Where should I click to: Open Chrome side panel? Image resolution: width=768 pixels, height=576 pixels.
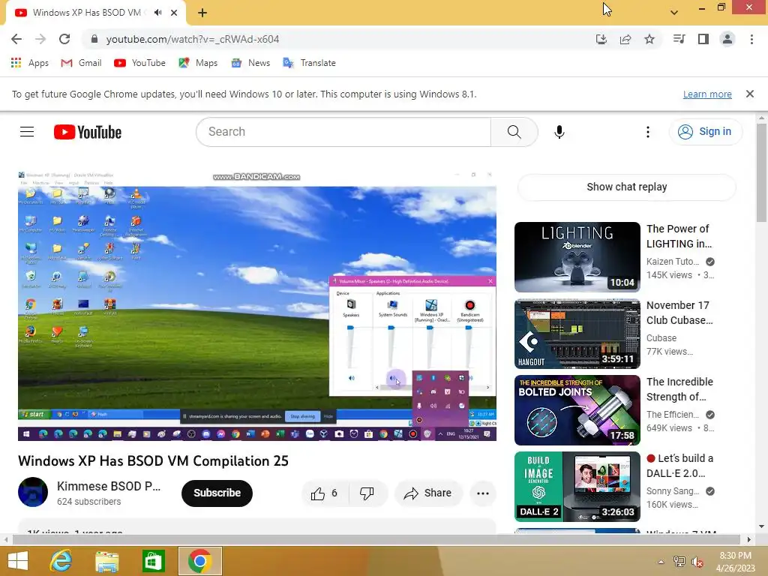(703, 39)
